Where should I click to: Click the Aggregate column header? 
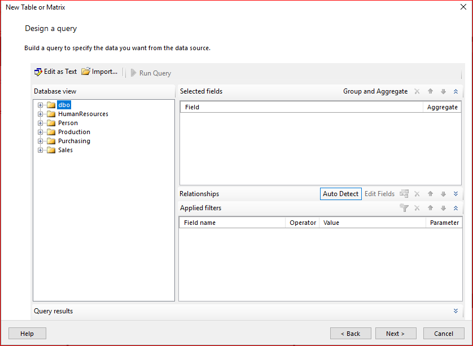point(442,107)
